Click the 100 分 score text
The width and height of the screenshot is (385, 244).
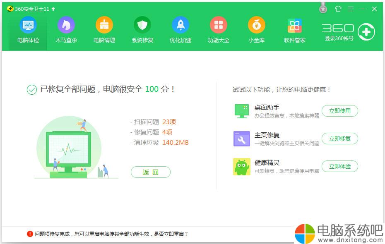(160, 89)
